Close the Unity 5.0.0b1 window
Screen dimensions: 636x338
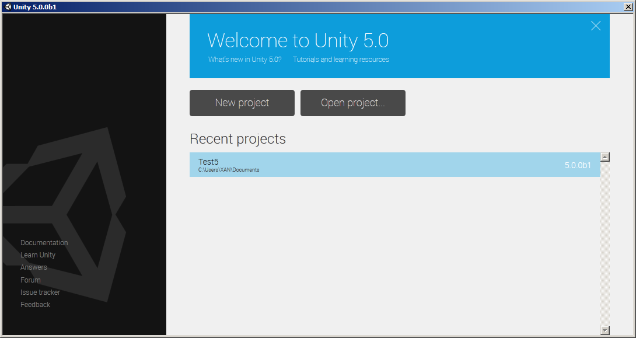[628, 7]
